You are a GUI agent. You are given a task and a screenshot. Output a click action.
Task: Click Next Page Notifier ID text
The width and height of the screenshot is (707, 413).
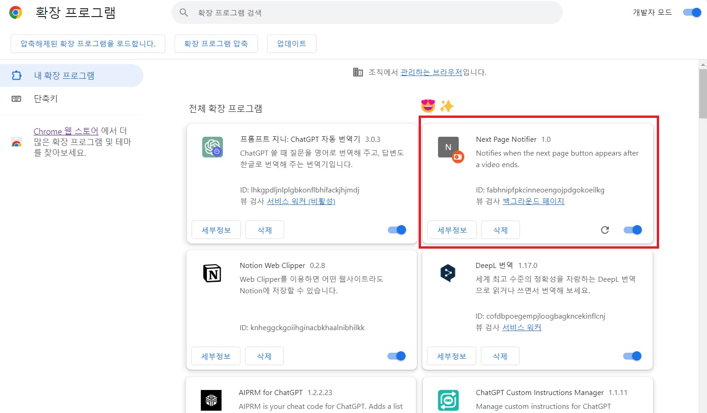(x=540, y=190)
